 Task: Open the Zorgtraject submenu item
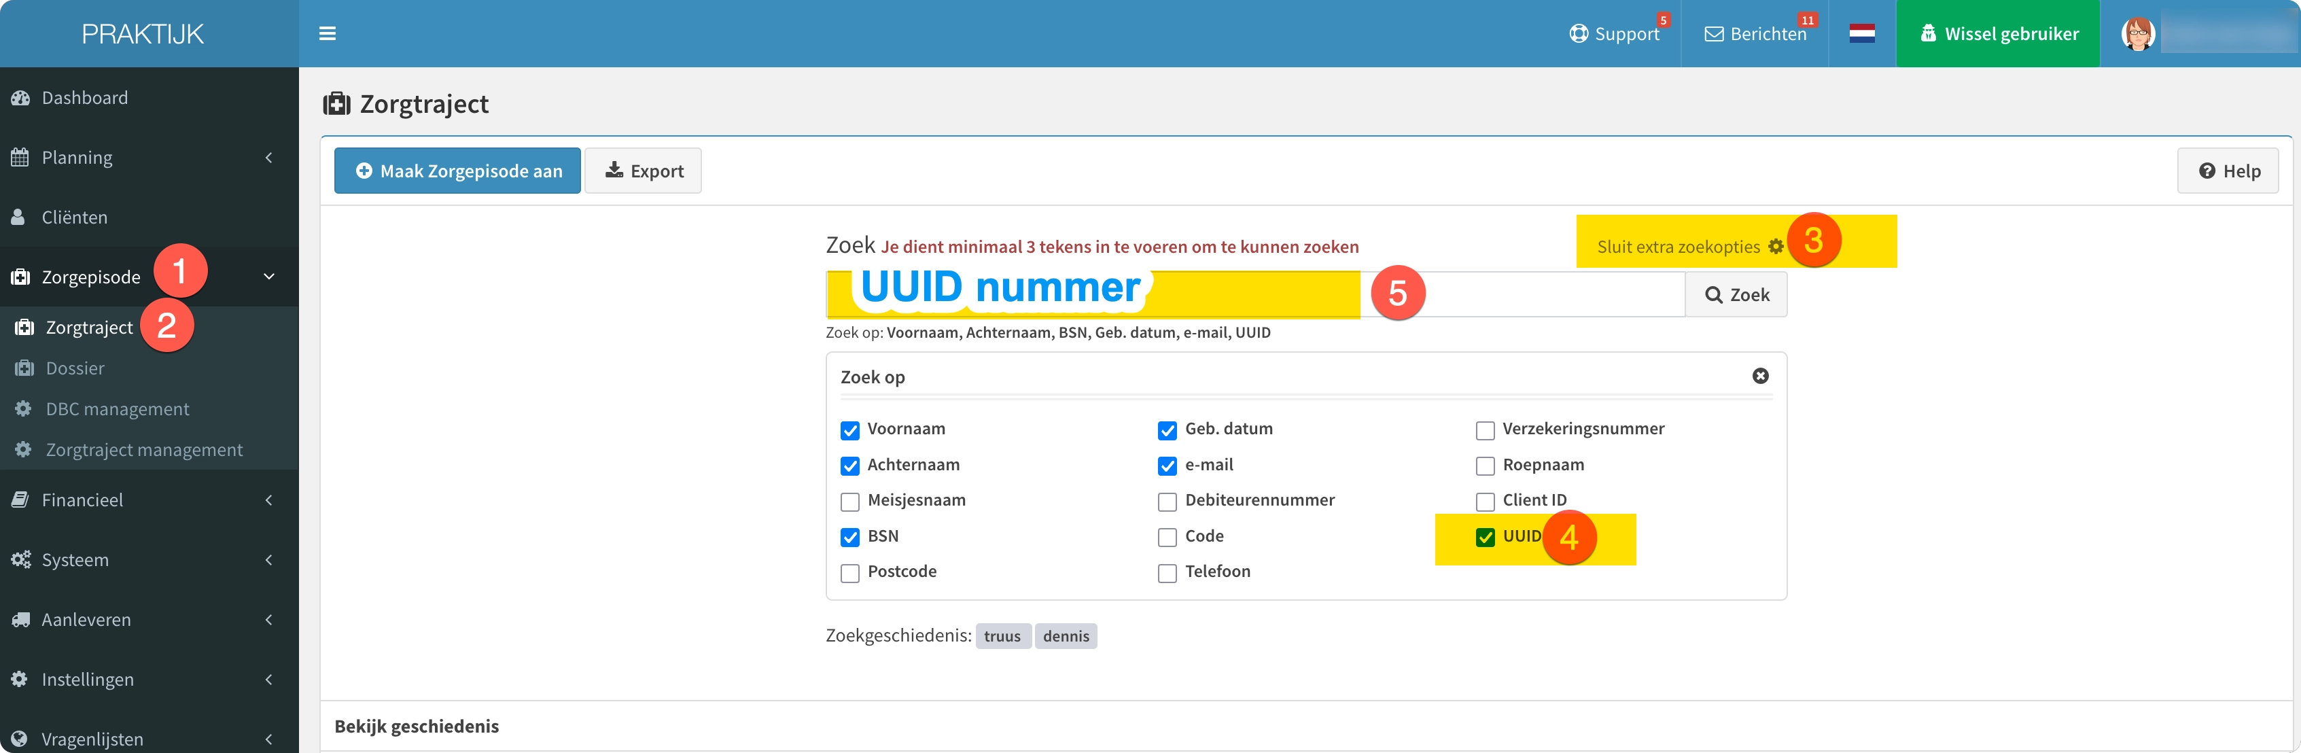coord(89,327)
